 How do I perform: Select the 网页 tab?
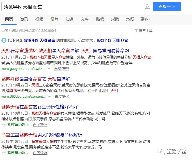click(9, 19)
